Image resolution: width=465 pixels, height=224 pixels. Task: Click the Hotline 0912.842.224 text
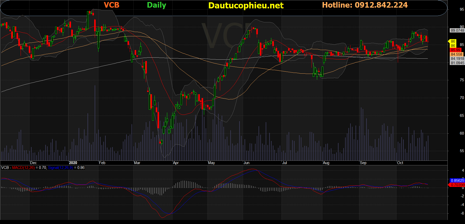pos(365,5)
